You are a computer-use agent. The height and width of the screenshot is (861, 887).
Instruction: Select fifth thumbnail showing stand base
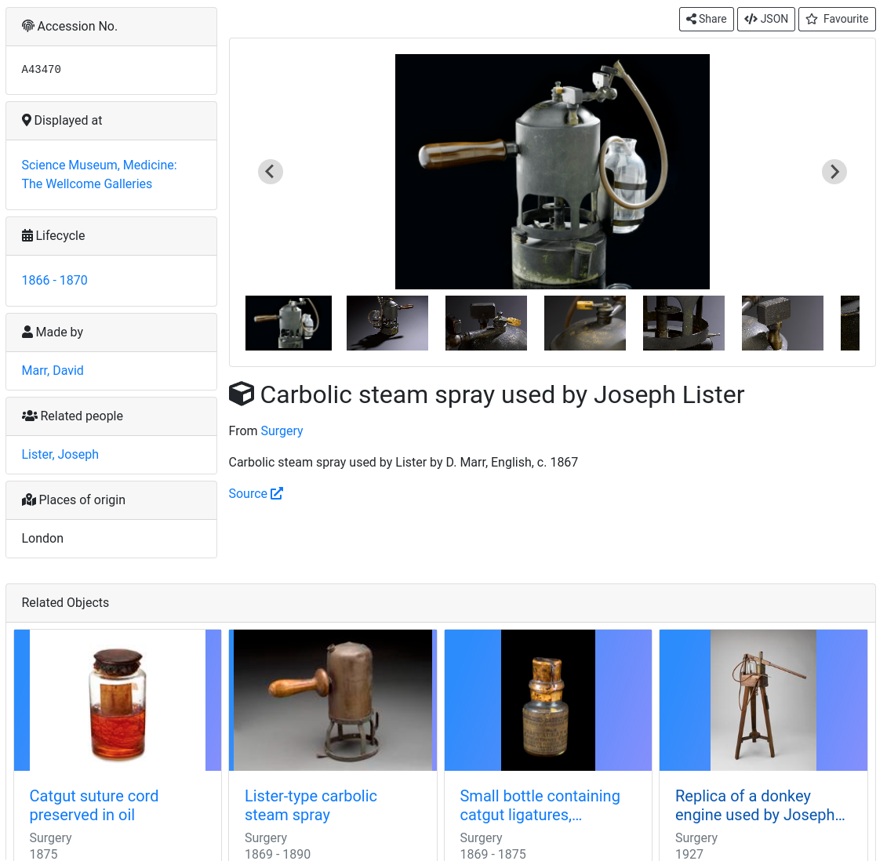(683, 323)
